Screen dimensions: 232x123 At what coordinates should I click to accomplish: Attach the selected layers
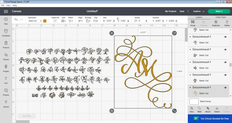tap(208, 110)
